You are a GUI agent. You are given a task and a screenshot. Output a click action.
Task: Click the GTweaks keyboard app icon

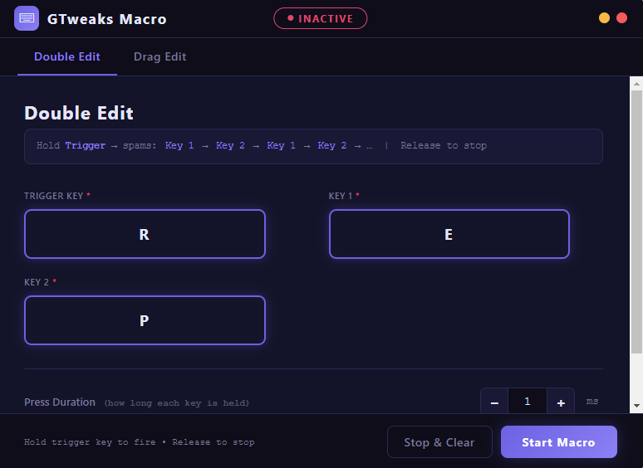(27, 18)
